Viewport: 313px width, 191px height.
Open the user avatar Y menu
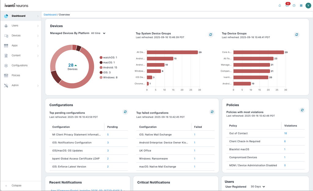pyautogui.click(x=308, y=5)
